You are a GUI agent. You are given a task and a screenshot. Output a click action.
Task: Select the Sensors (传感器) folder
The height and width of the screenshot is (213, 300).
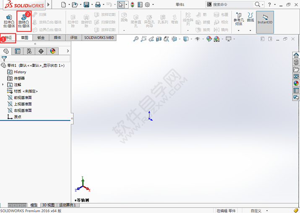(x=16, y=78)
